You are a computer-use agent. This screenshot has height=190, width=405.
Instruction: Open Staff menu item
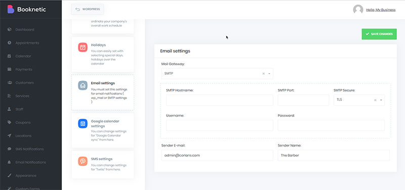(x=19, y=109)
